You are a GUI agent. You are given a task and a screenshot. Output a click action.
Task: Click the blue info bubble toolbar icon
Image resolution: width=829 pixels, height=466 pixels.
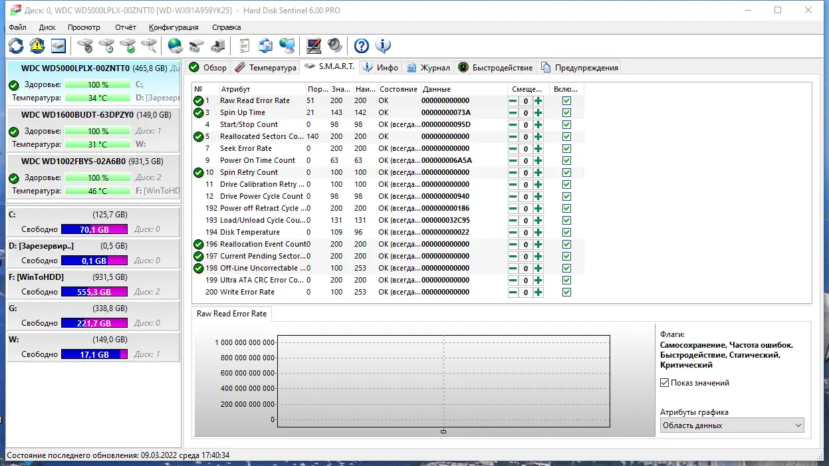tap(382, 46)
